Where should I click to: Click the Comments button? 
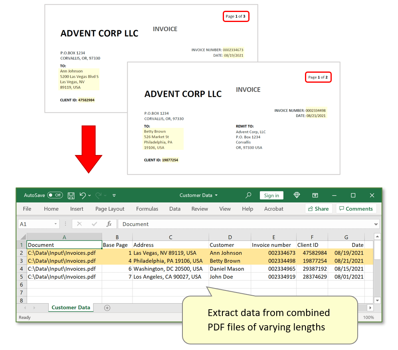pos(356,209)
